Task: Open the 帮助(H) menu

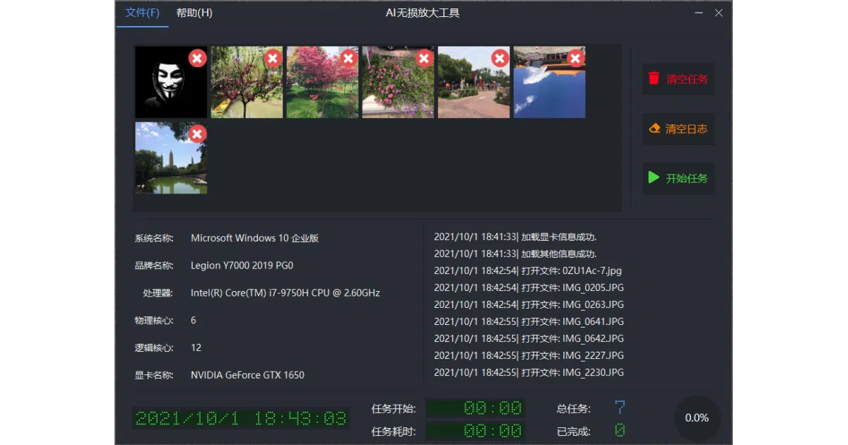Action: [x=194, y=13]
